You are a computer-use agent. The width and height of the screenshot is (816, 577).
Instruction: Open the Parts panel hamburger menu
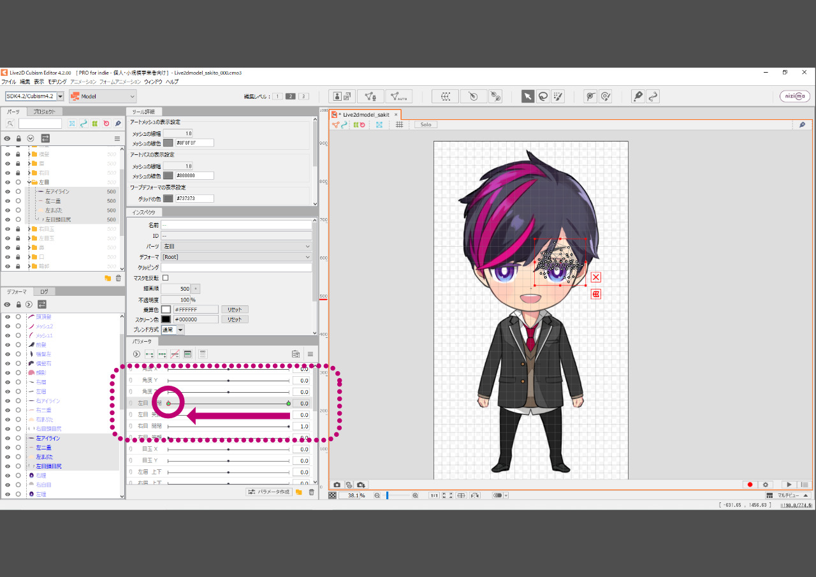pyautogui.click(x=117, y=138)
